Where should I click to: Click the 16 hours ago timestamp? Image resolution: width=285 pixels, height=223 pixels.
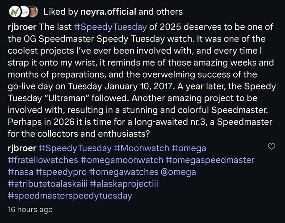coord(31,208)
